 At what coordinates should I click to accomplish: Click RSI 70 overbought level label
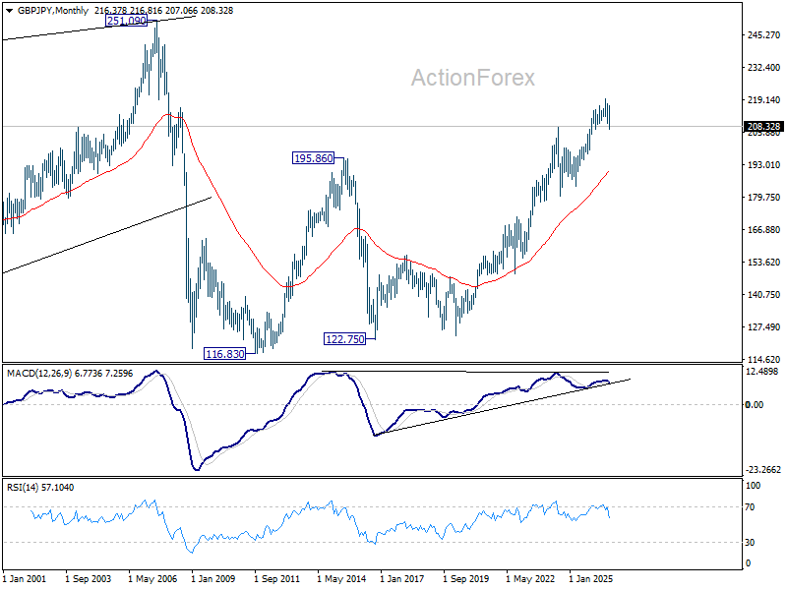pos(750,507)
